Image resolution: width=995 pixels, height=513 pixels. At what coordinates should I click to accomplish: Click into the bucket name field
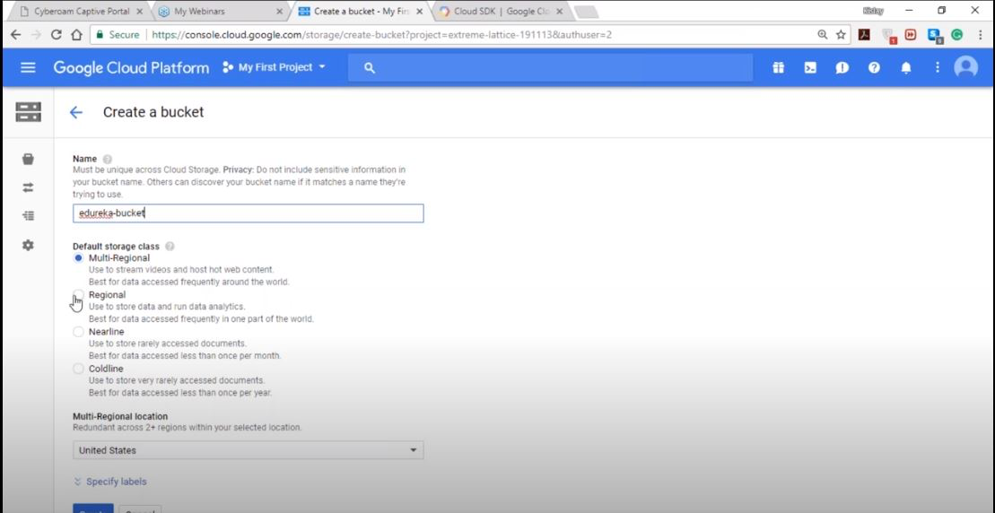coord(249,213)
